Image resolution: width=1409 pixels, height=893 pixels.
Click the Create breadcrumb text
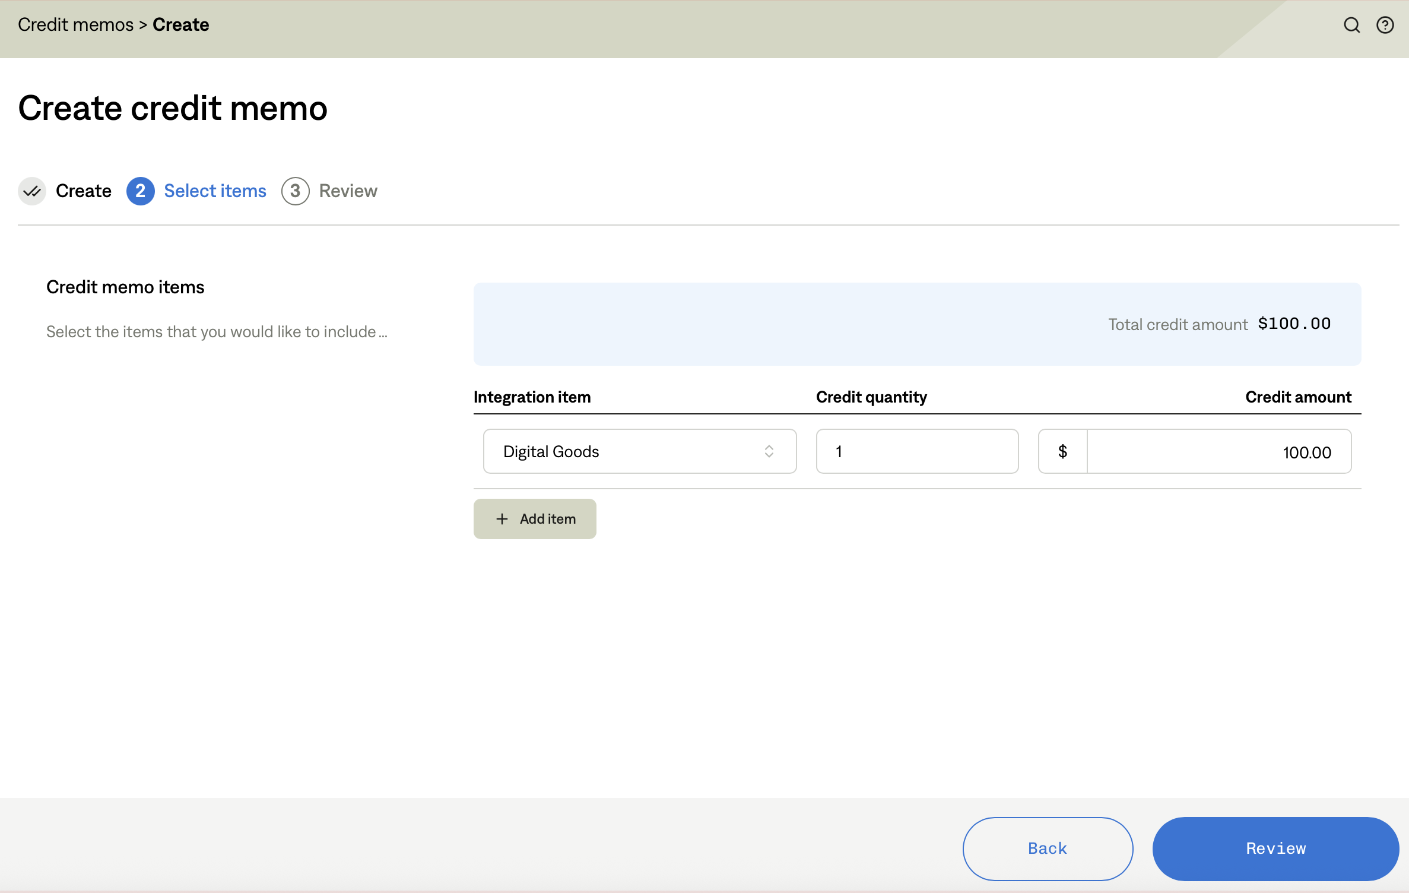(180, 25)
